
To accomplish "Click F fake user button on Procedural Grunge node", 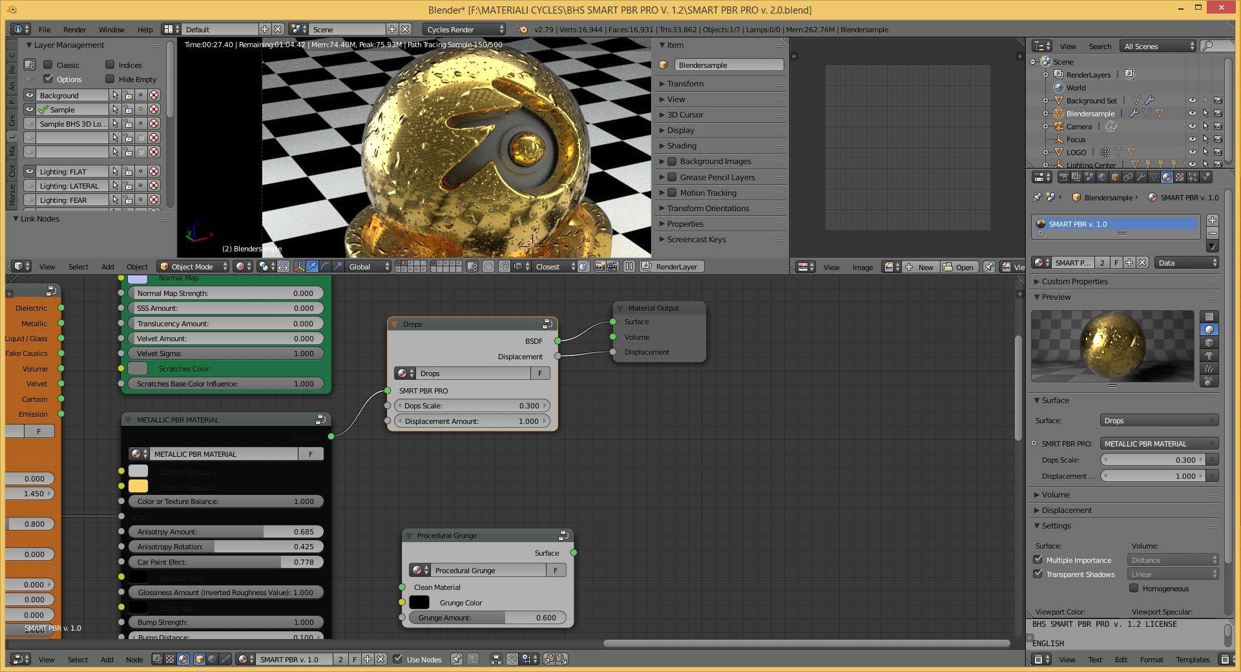I will pos(556,570).
